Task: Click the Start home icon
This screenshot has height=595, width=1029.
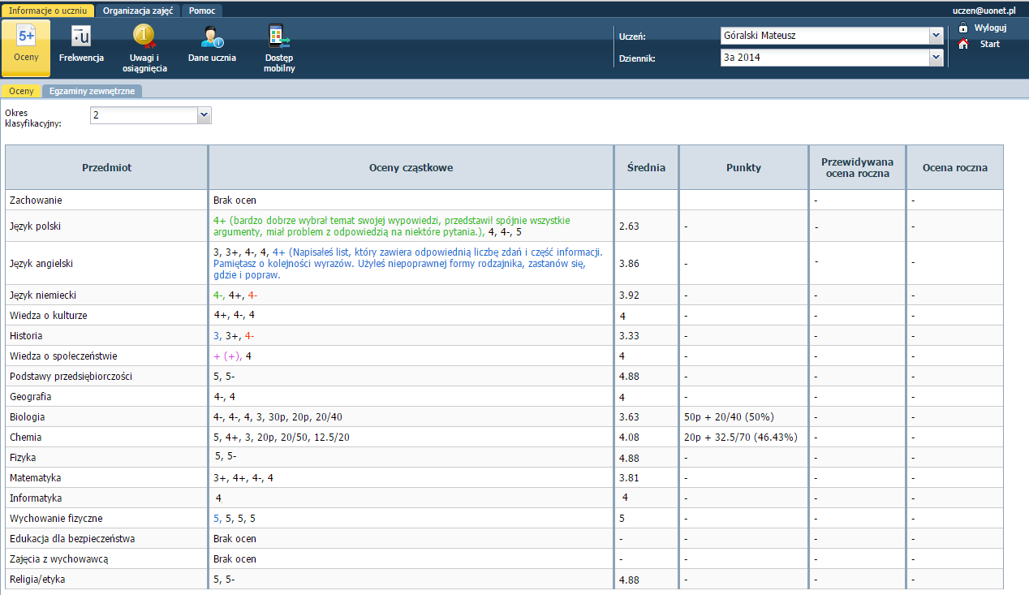Action: click(x=963, y=44)
